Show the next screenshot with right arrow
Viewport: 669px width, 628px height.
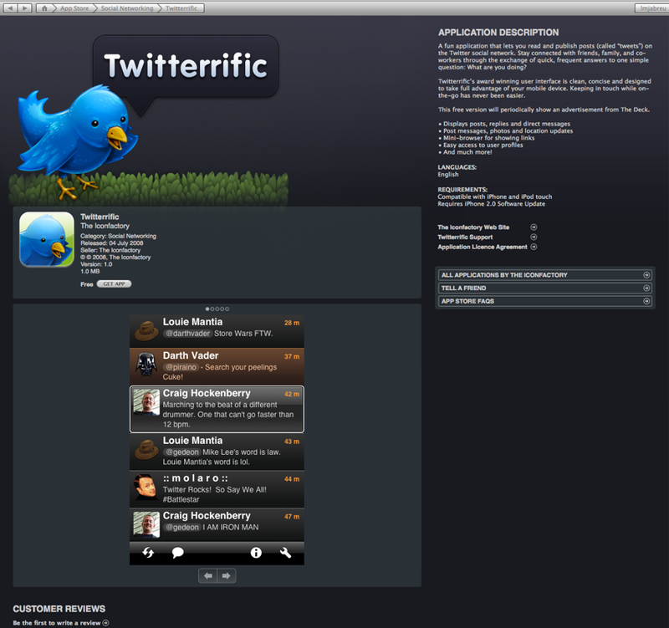click(x=227, y=576)
